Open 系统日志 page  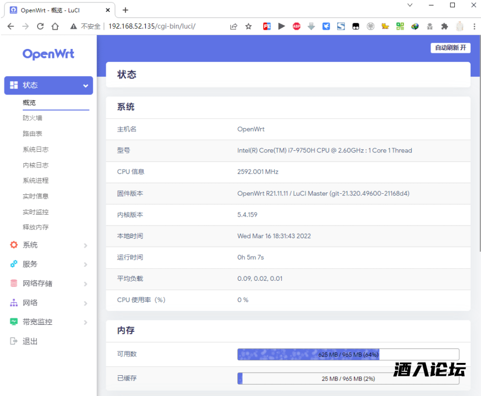click(x=36, y=149)
